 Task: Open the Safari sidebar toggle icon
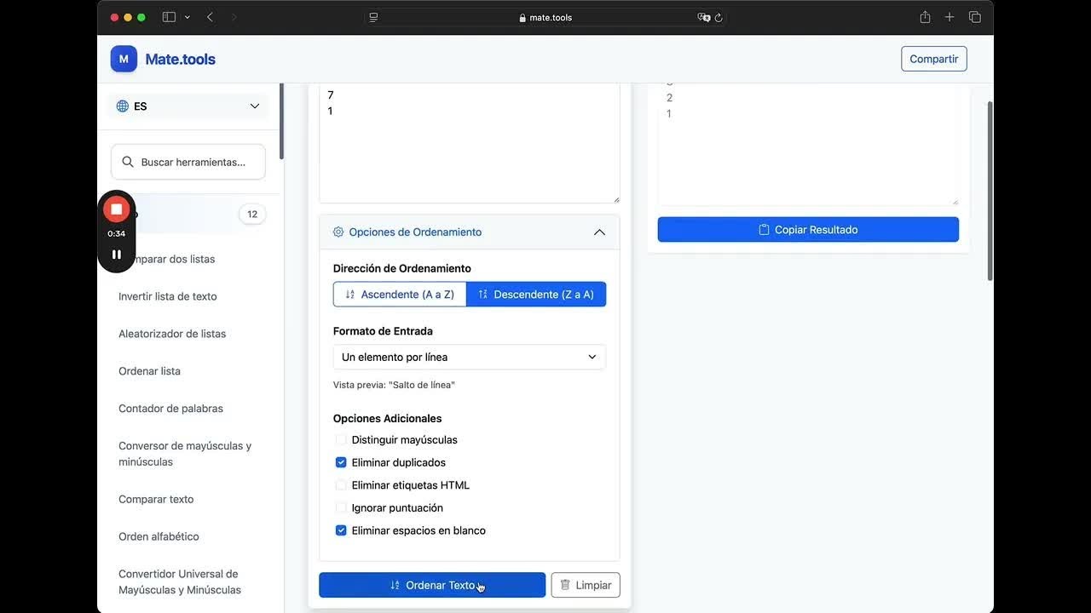coord(169,17)
